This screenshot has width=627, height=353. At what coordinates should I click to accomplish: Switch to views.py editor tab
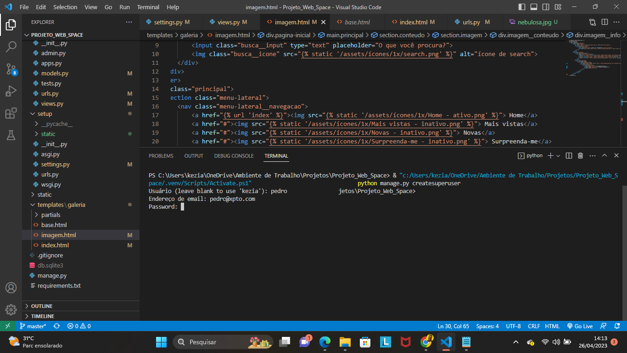pyautogui.click(x=232, y=22)
